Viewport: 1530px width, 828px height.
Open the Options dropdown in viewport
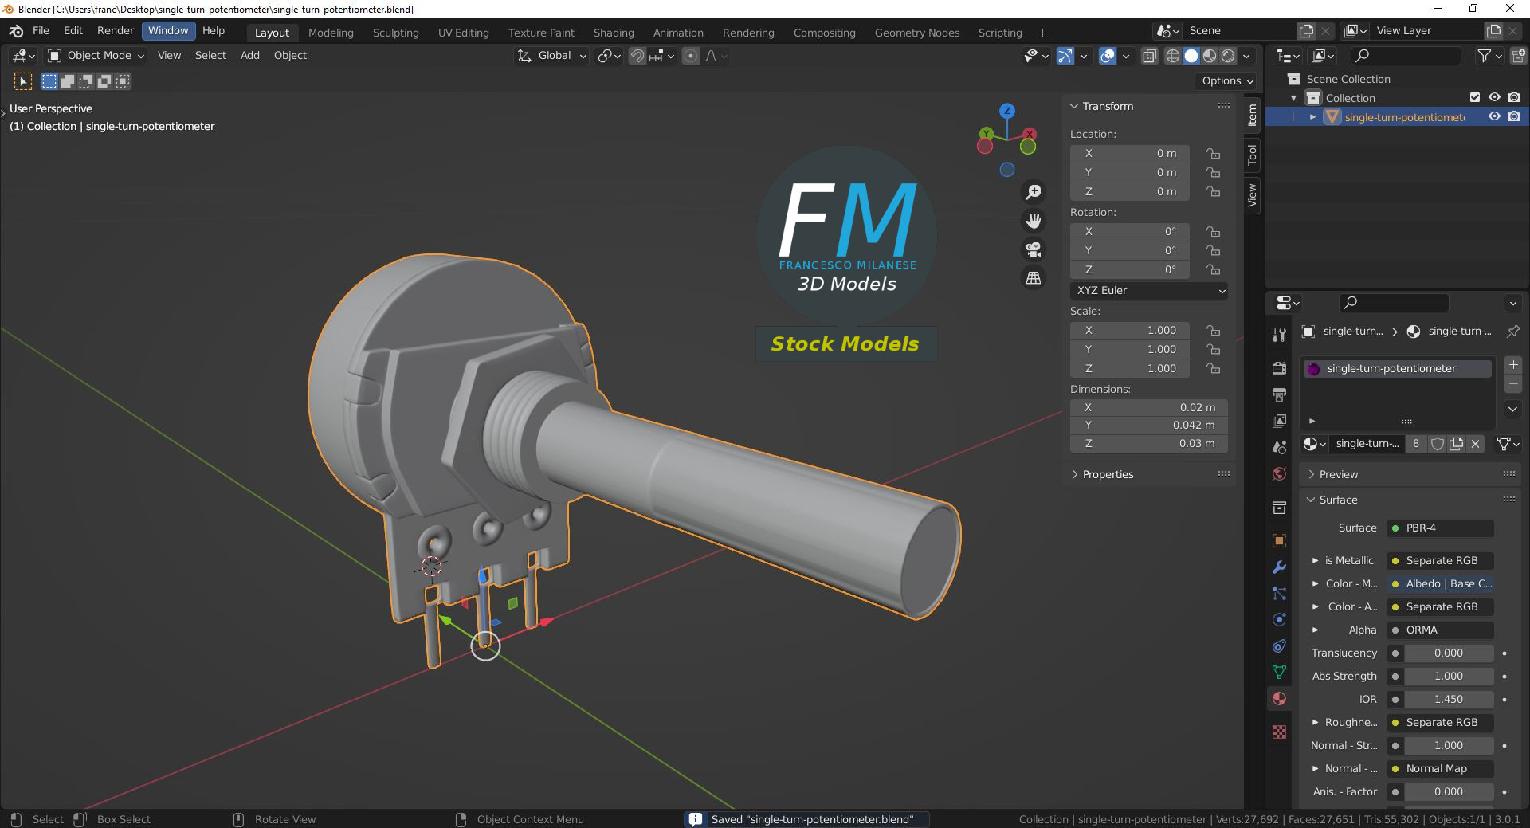(x=1227, y=80)
